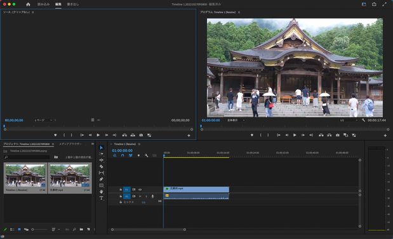
Task: Open the workspaces icon at top right
Action: pyautogui.click(x=364, y=4)
